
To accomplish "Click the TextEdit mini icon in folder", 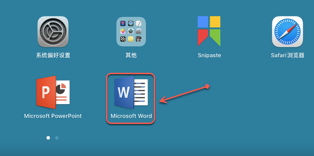I will 139,23.
